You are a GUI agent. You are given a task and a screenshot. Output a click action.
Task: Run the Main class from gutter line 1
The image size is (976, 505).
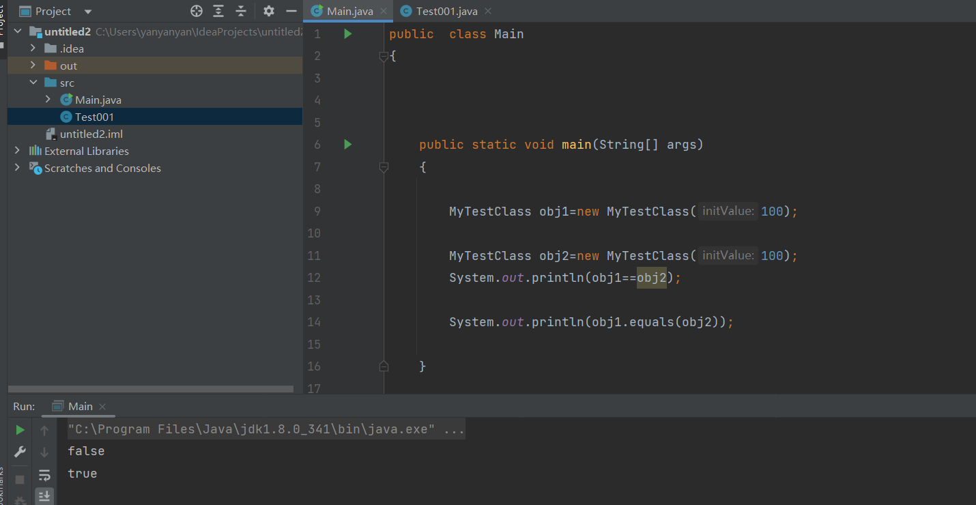click(347, 33)
